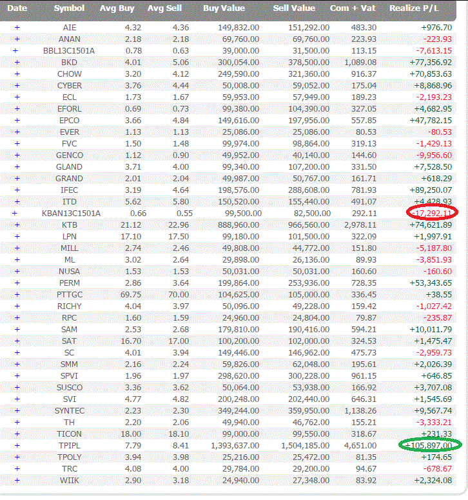Expand the KTB row plus sign
The image size is (468, 500).
pos(17,225)
